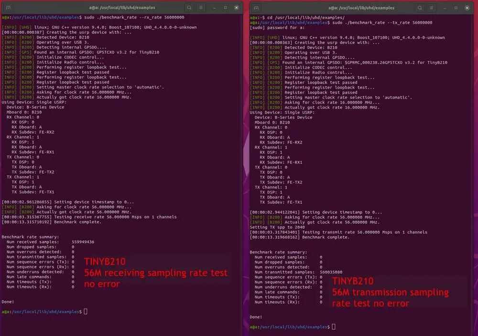The image size is (478, 336).
Task: Click the '$GPRMC,000238.26GPSTCXO' GPSDO line
Action: pyautogui.click(x=348, y=63)
